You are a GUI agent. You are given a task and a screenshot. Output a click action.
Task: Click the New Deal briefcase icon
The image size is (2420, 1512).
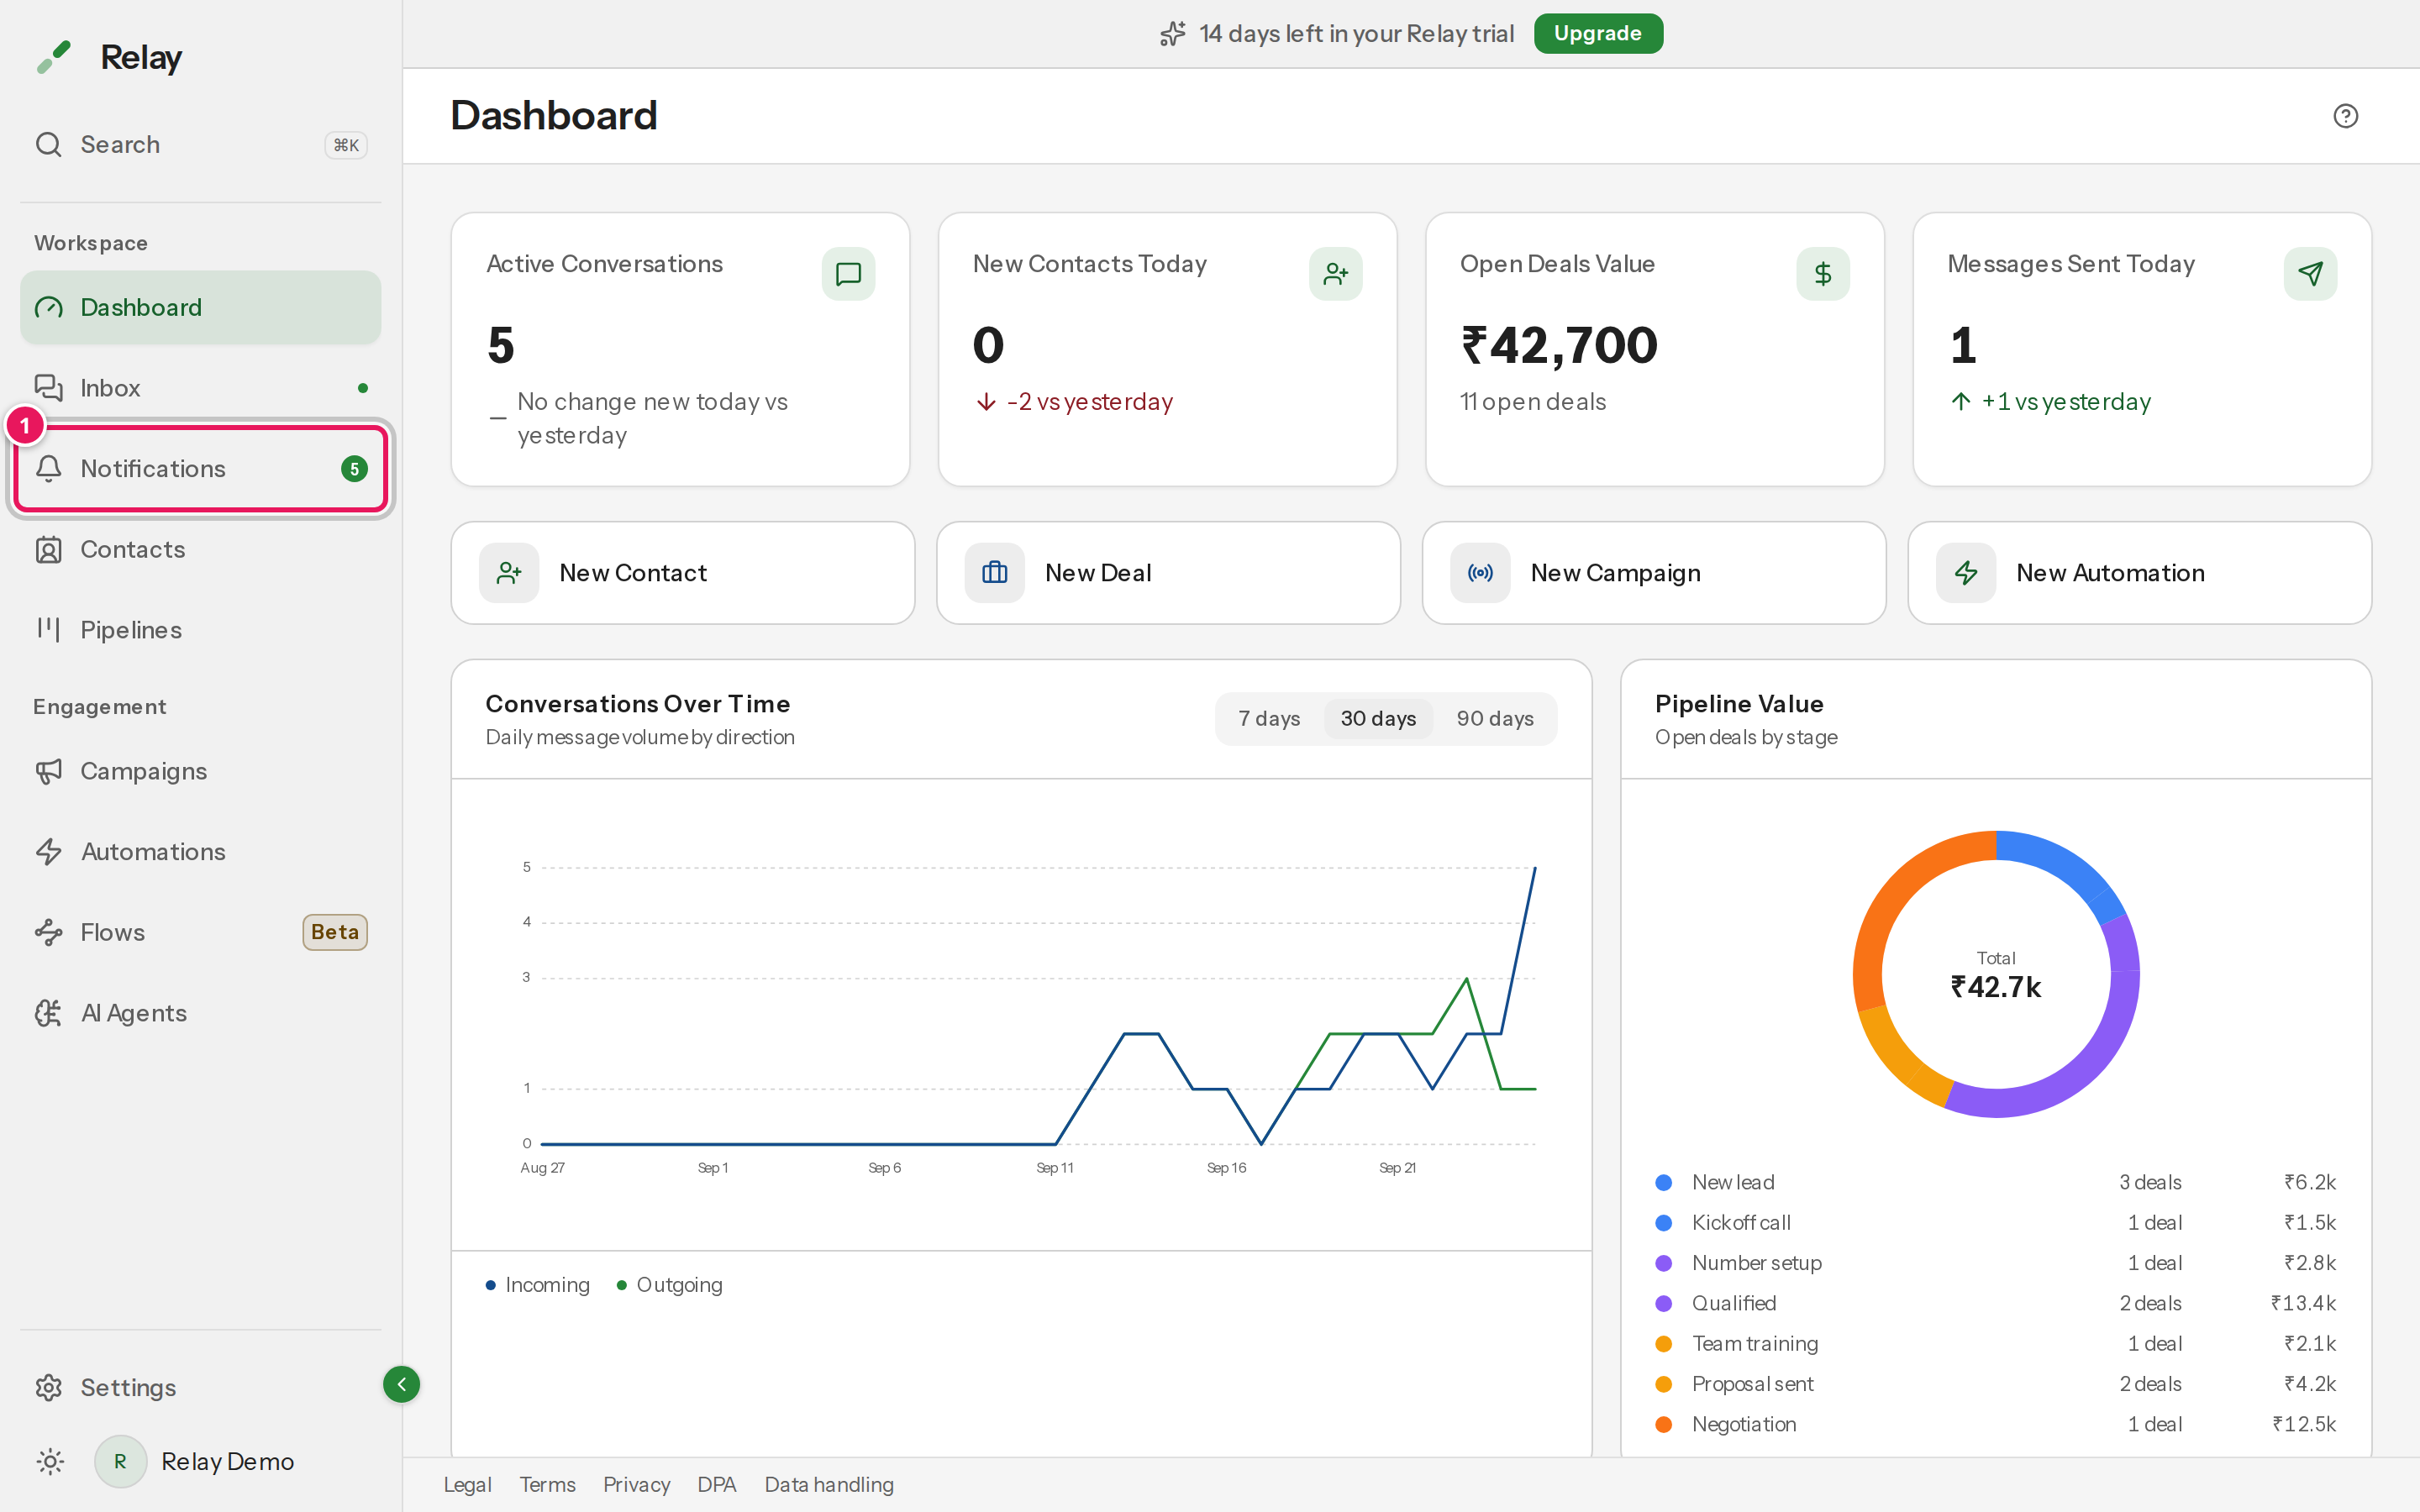point(995,573)
